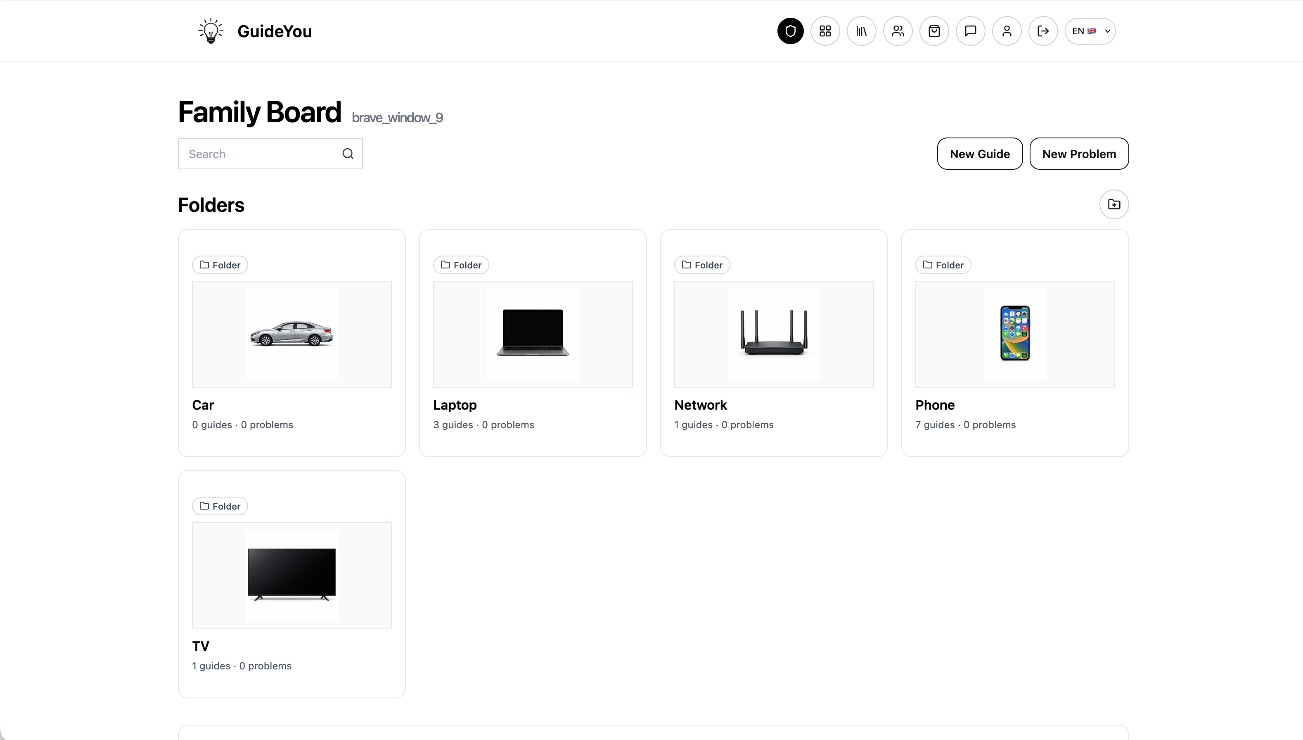The image size is (1303, 740).
Task: Open the library icon in header
Action: point(862,31)
